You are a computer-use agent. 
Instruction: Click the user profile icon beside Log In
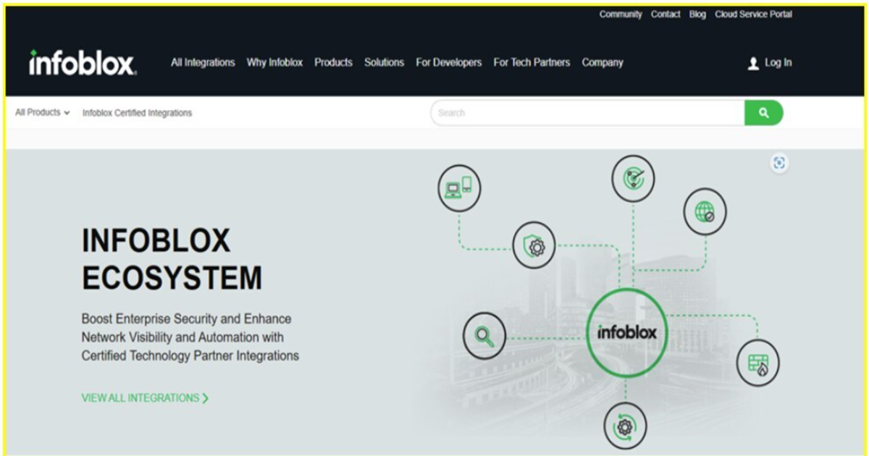point(753,64)
